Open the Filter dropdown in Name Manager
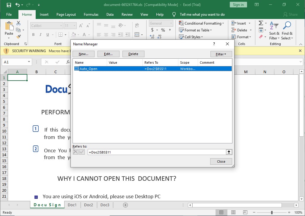This screenshot has height=216, width=305. tap(221, 54)
